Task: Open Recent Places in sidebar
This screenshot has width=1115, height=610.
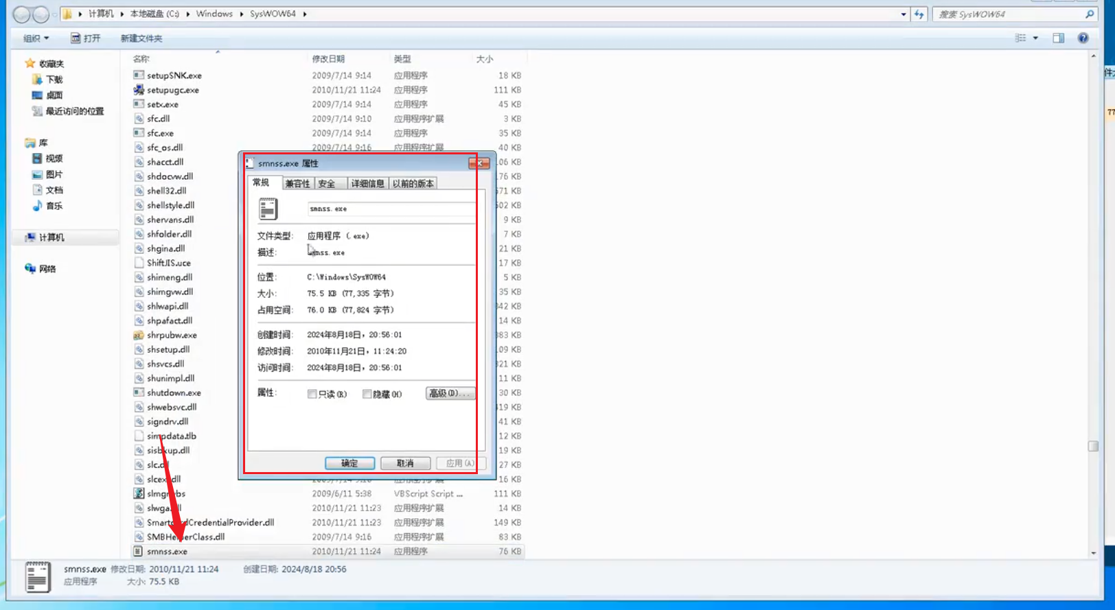Action: pyautogui.click(x=68, y=110)
